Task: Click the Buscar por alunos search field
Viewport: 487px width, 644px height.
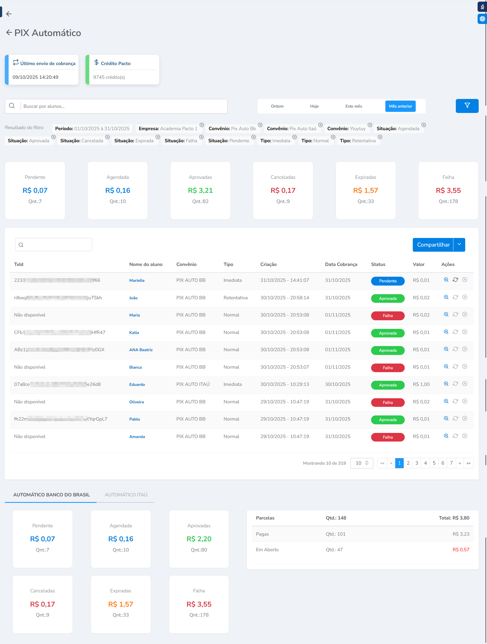Action: (124, 106)
